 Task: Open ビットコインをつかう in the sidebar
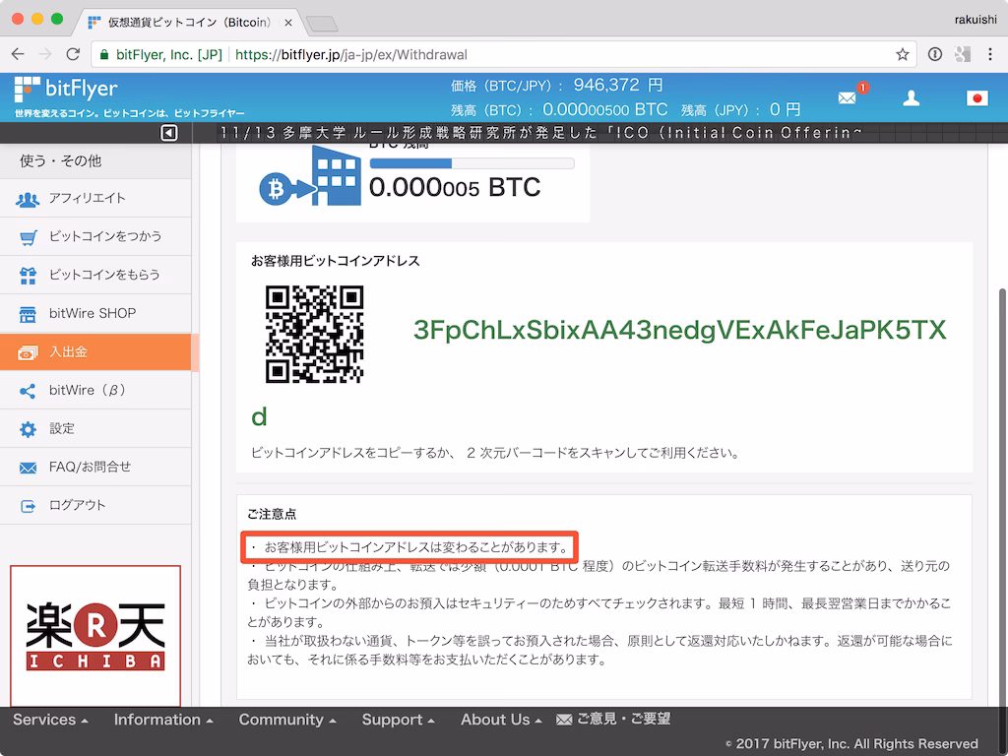click(95, 236)
